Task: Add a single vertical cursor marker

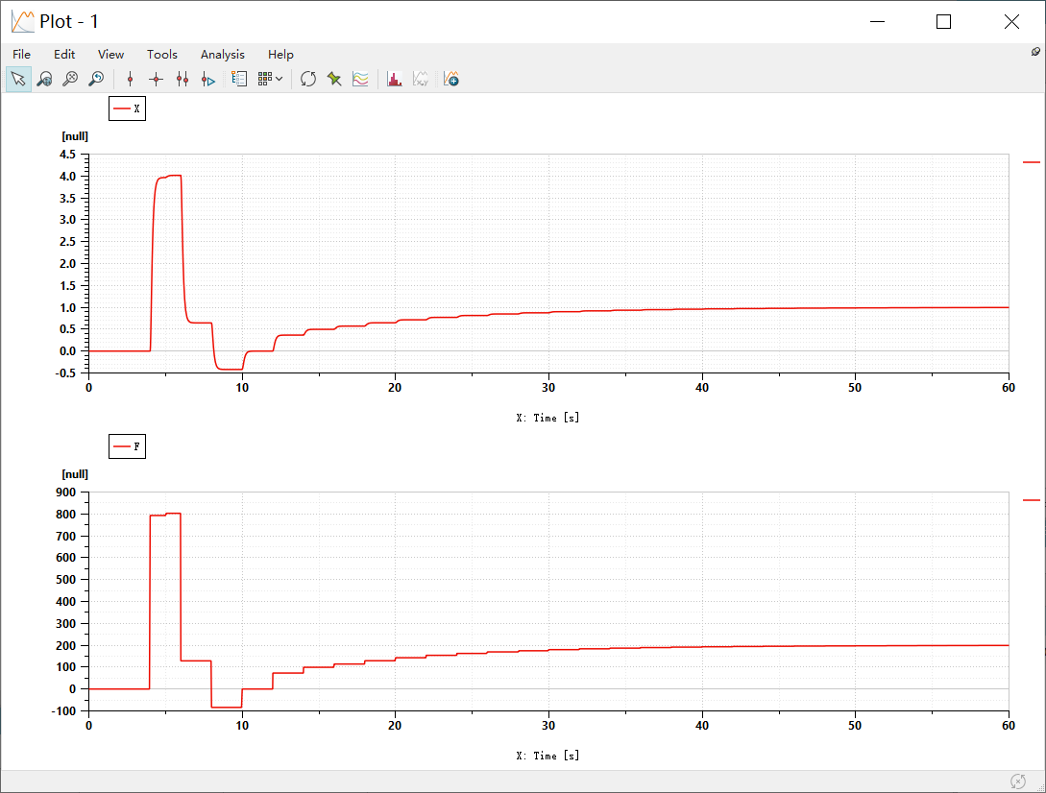Action: [x=130, y=80]
